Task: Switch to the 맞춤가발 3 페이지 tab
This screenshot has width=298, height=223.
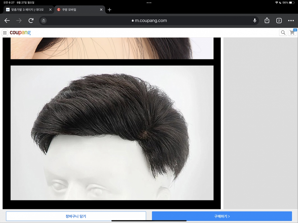Action: [27, 10]
